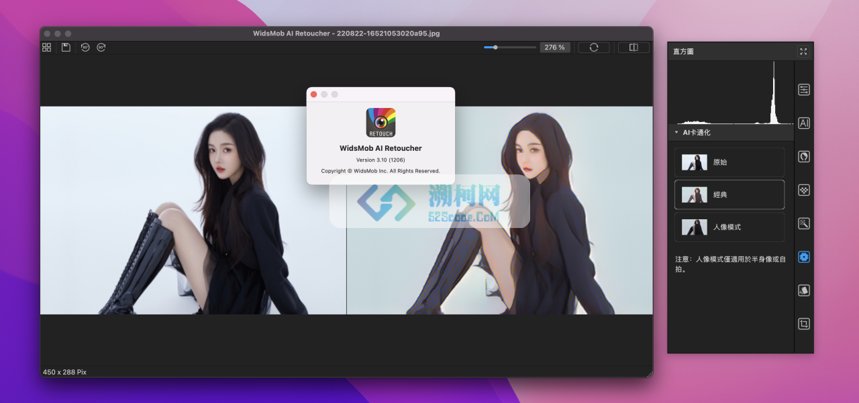The width and height of the screenshot is (859, 403).
Task: Select the 人像模式 portrait style preset
Action: click(x=729, y=227)
